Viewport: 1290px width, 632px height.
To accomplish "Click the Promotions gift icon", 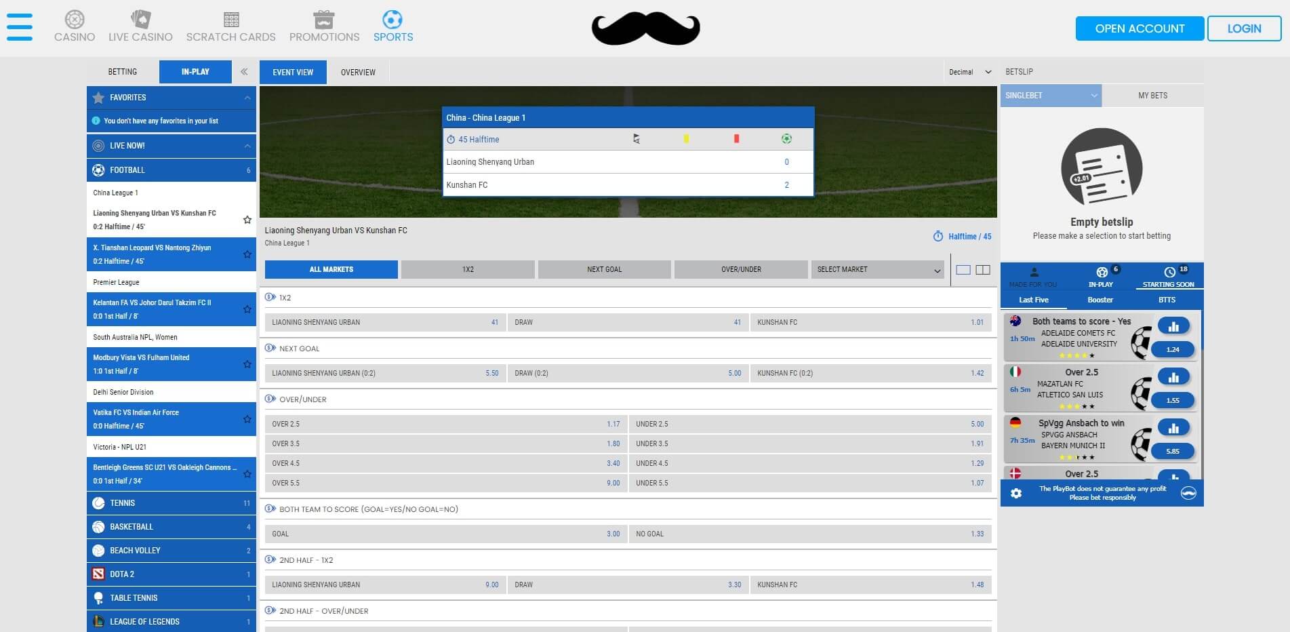I will (324, 19).
